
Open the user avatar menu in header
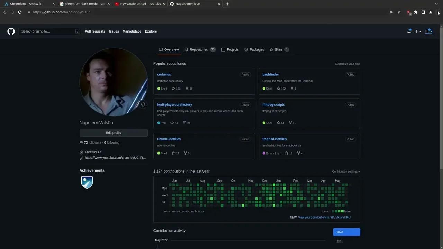click(428, 31)
